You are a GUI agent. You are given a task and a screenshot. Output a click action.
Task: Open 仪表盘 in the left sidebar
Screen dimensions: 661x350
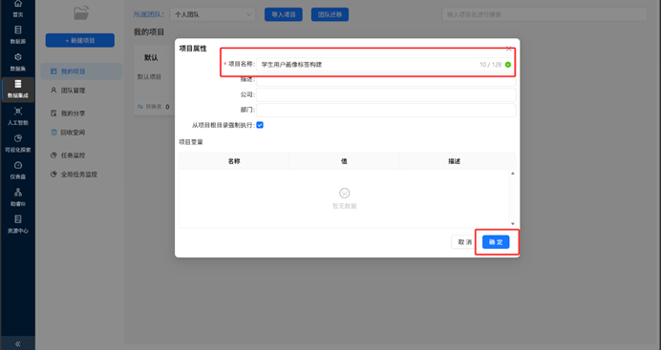18,170
